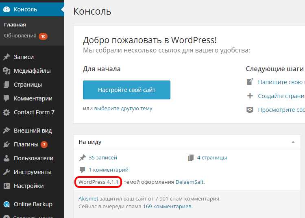Click the Консоль dashboard gauge icon
Image resolution: width=305 pixels, height=218 pixels.
pos(7,9)
